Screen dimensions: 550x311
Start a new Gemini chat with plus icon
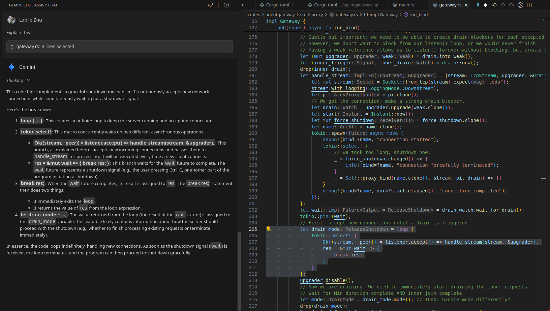pos(218,5)
